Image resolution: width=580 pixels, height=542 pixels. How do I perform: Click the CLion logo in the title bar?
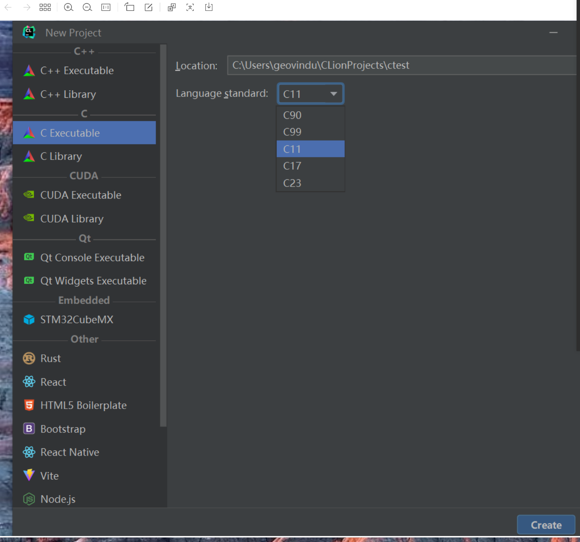coord(29,32)
